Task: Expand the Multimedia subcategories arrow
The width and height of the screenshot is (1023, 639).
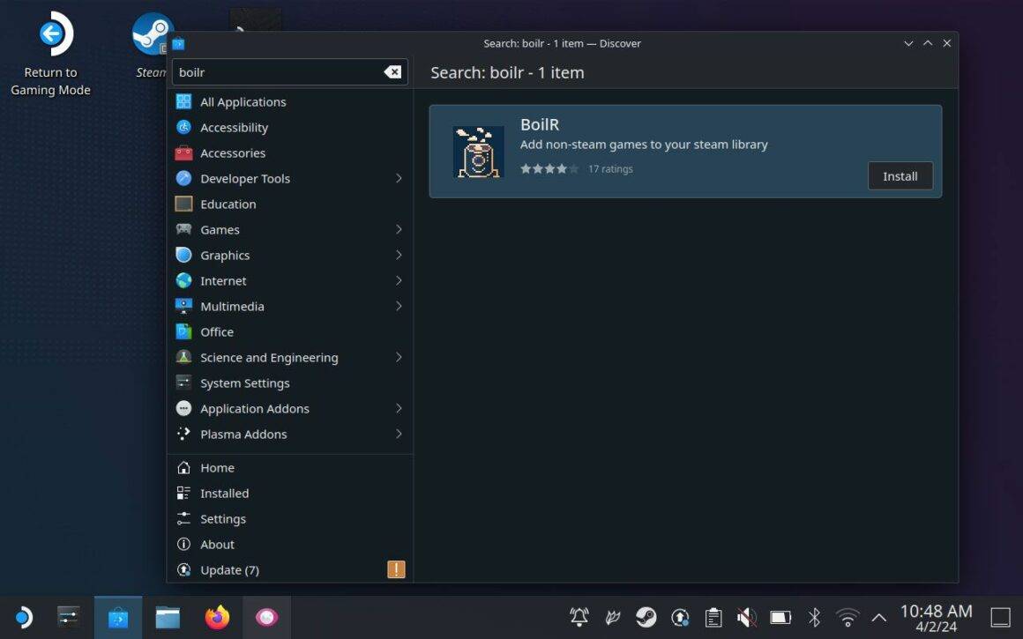Action: (398, 306)
